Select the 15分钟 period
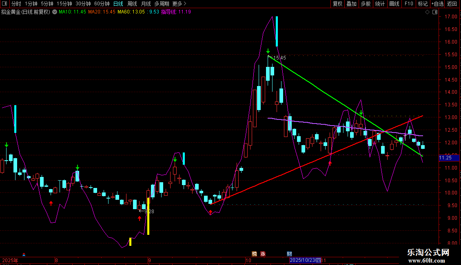Screen dimensions: 461x265 point(64,4)
